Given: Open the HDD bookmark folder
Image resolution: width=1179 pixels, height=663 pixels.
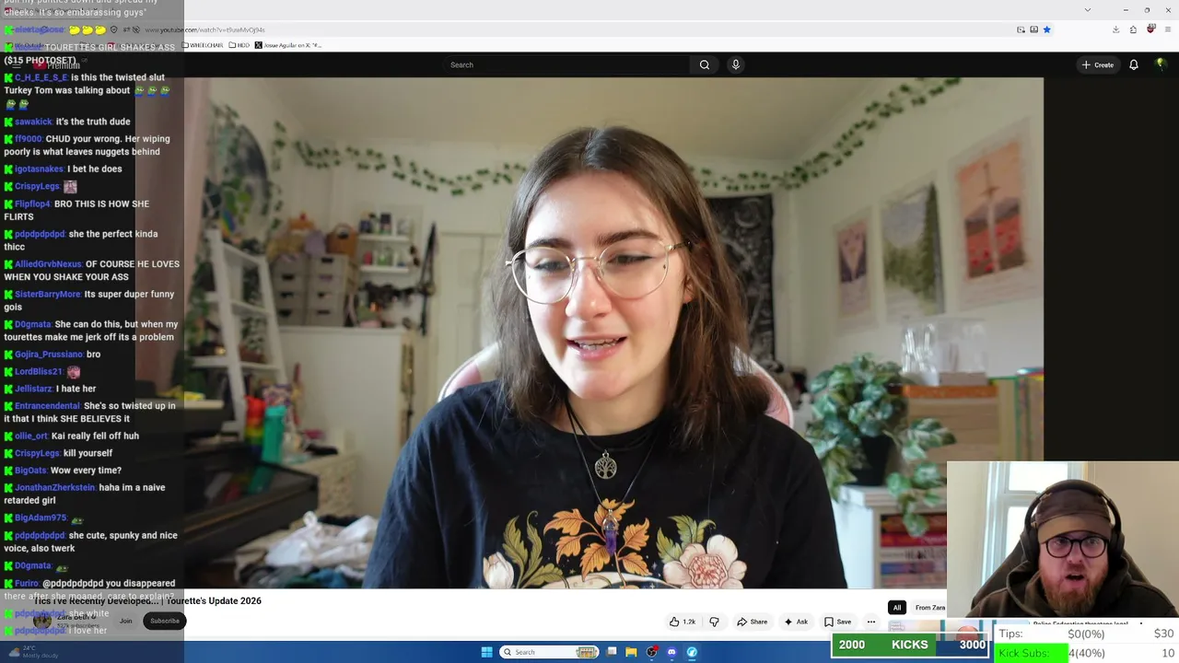Looking at the screenshot, I should pos(239,45).
